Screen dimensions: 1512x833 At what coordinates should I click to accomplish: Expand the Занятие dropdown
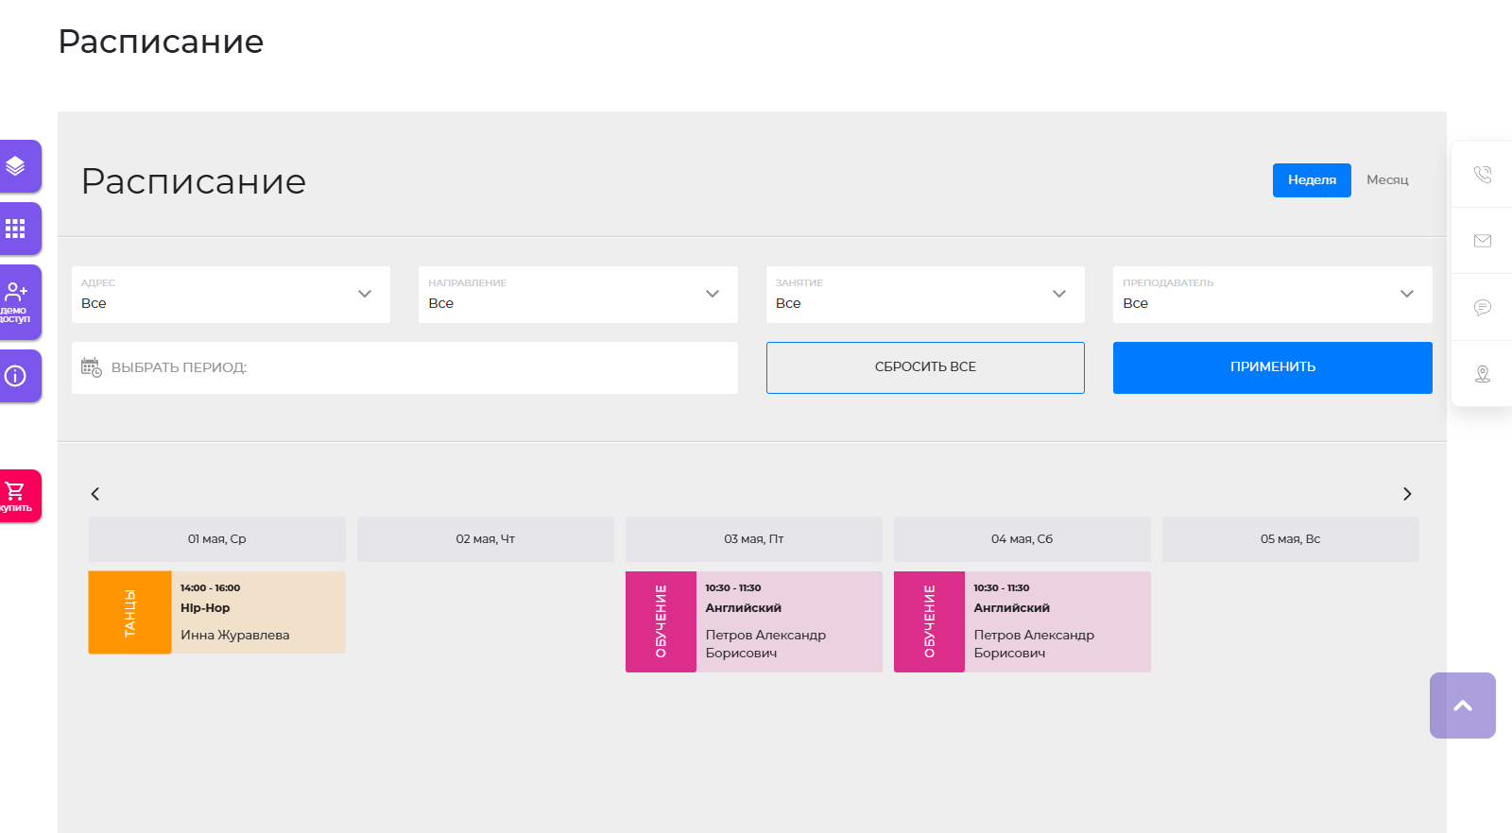point(924,295)
